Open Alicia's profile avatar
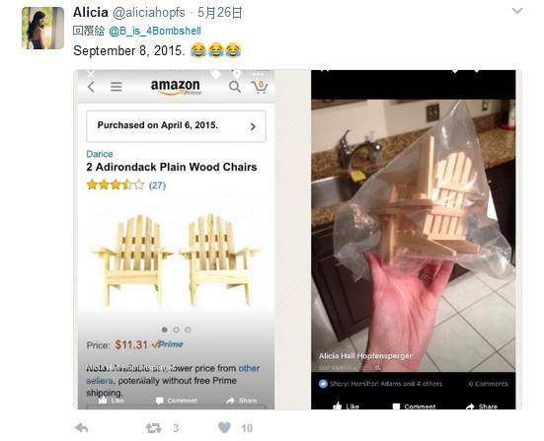 (42, 28)
